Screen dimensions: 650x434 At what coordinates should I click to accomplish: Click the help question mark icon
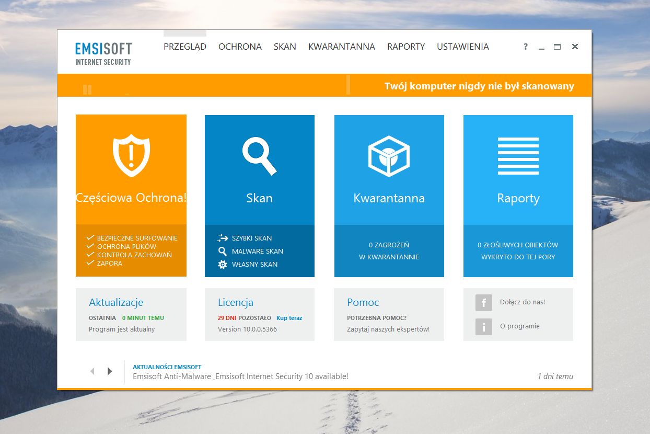click(526, 47)
